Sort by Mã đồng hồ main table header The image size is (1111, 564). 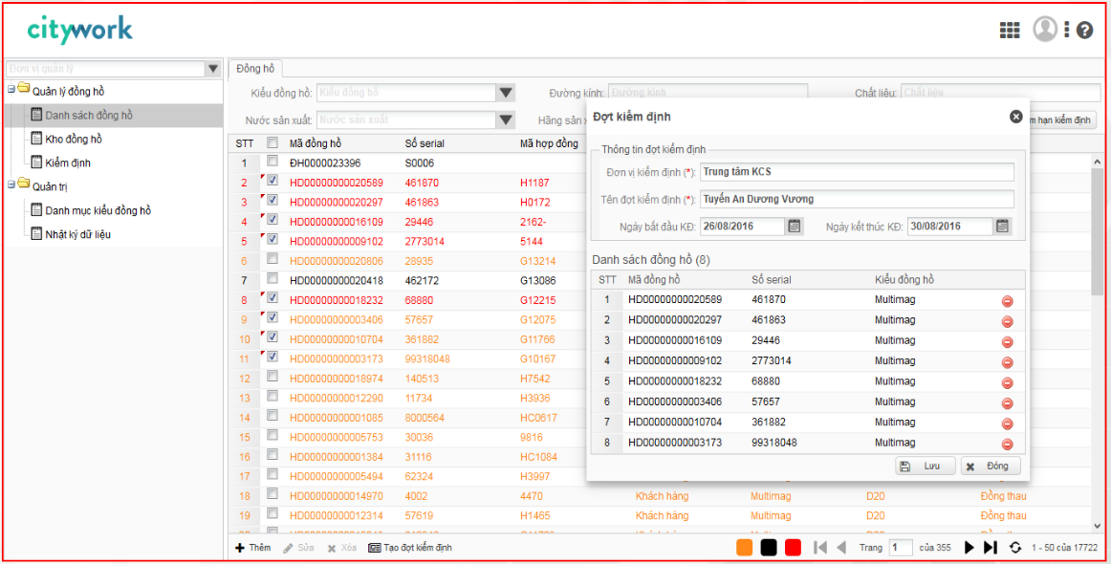[x=316, y=143]
